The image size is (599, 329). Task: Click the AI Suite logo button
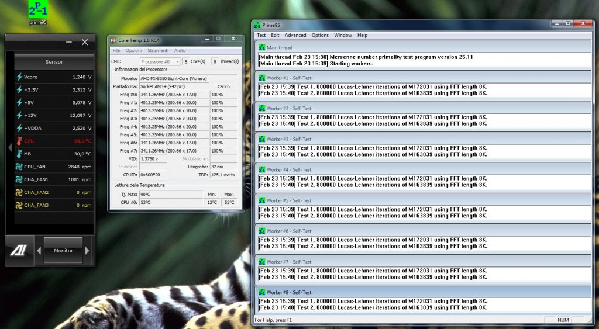19,250
